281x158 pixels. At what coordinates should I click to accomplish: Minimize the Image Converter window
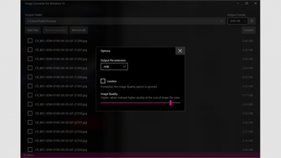(x=237, y=3)
